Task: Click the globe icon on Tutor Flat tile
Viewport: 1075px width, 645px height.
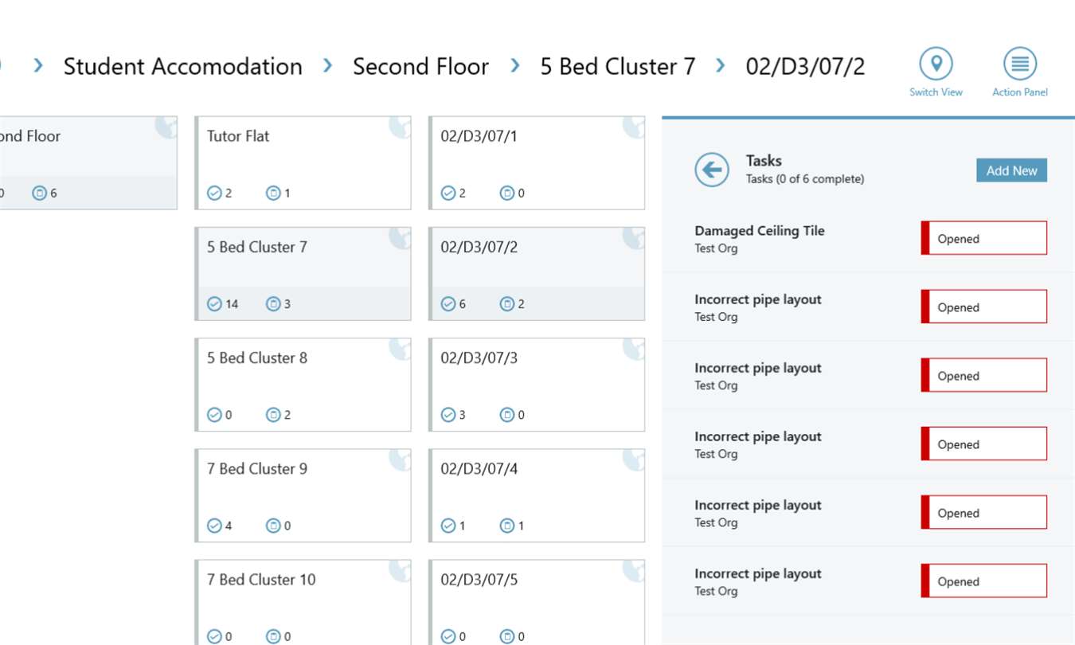Action: [401, 127]
